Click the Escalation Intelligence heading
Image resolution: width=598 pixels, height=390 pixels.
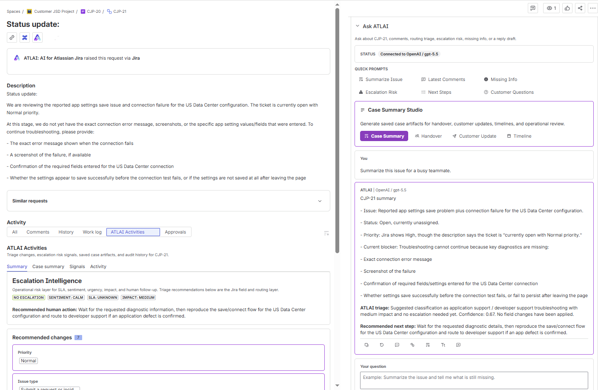(47, 281)
